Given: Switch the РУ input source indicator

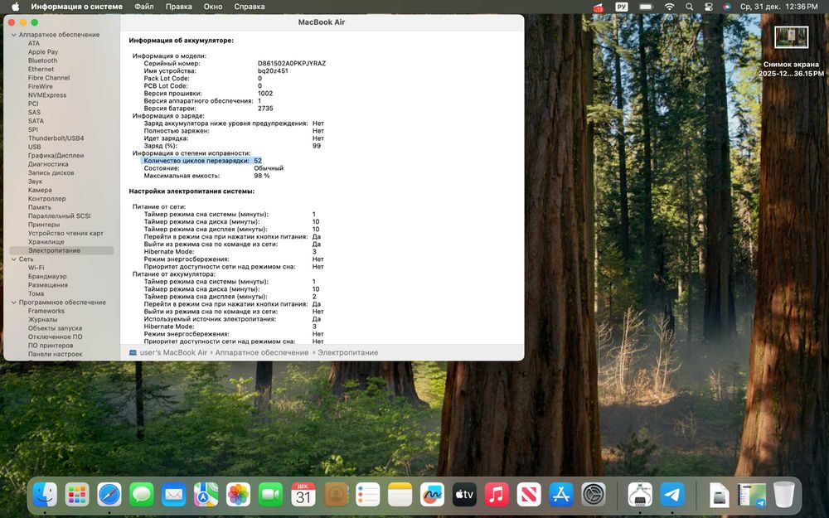Looking at the screenshot, I should pos(622,7).
